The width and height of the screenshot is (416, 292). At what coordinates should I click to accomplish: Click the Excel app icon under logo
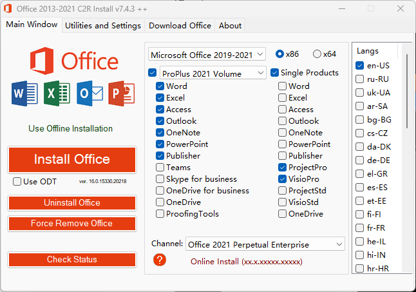[57, 93]
